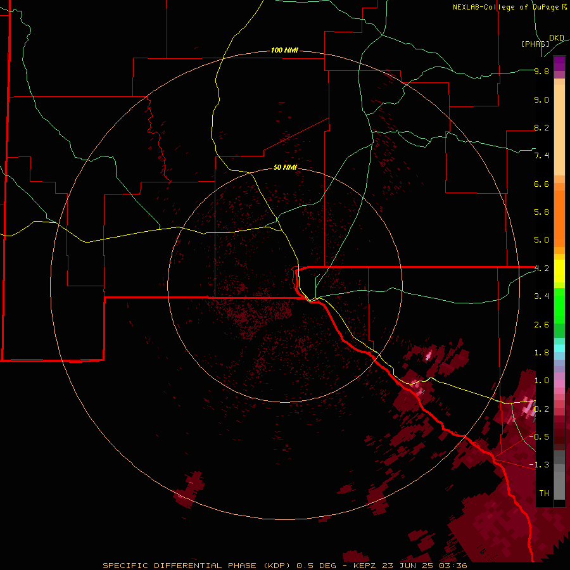This screenshot has height=570, width=570.
Task: Pick the pink segment of color bar
Action: (559, 384)
